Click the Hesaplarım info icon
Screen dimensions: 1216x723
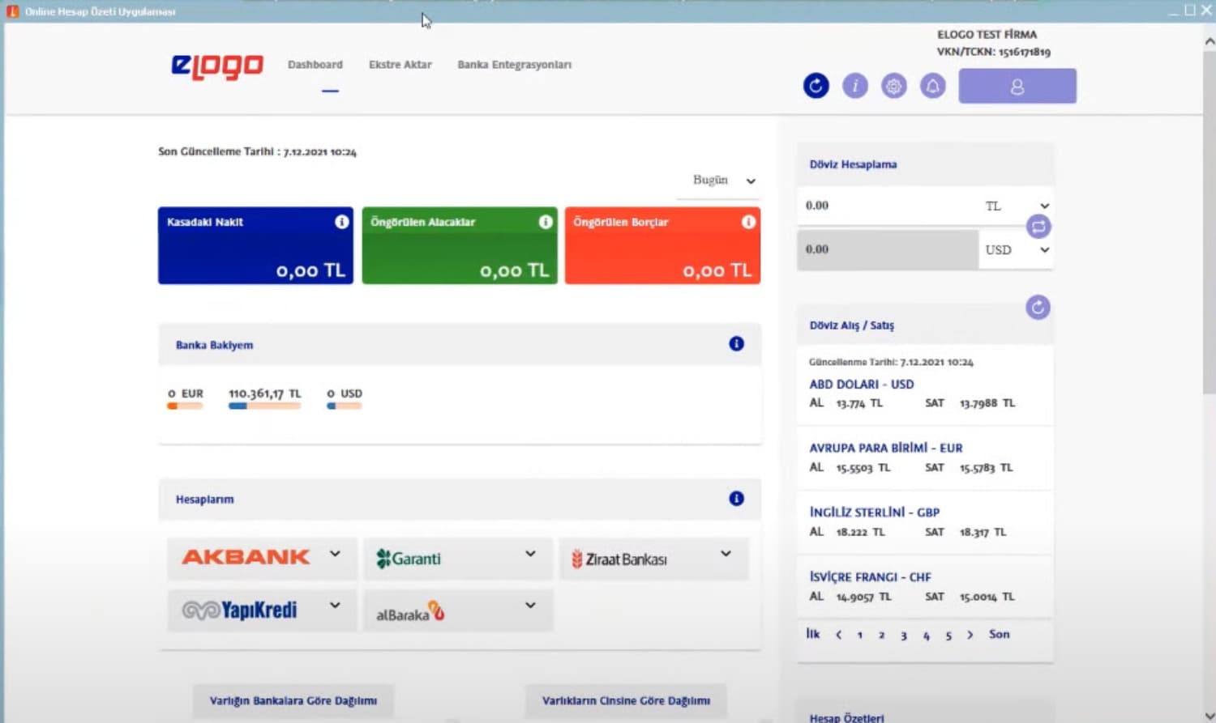click(x=736, y=499)
